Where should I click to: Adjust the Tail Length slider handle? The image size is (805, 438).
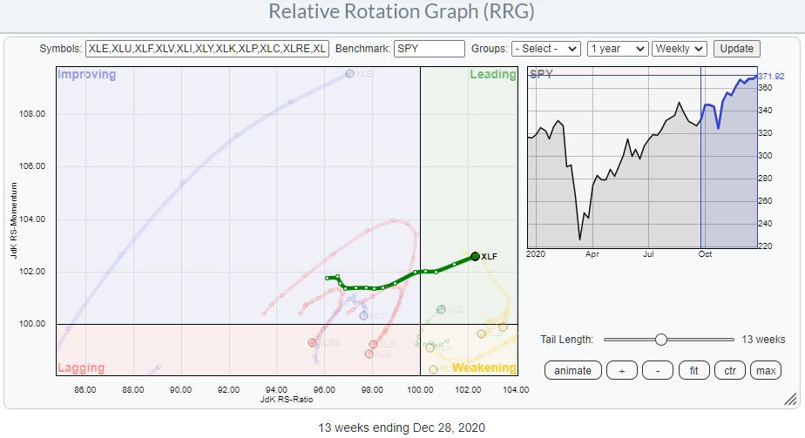tap(661, 340)
